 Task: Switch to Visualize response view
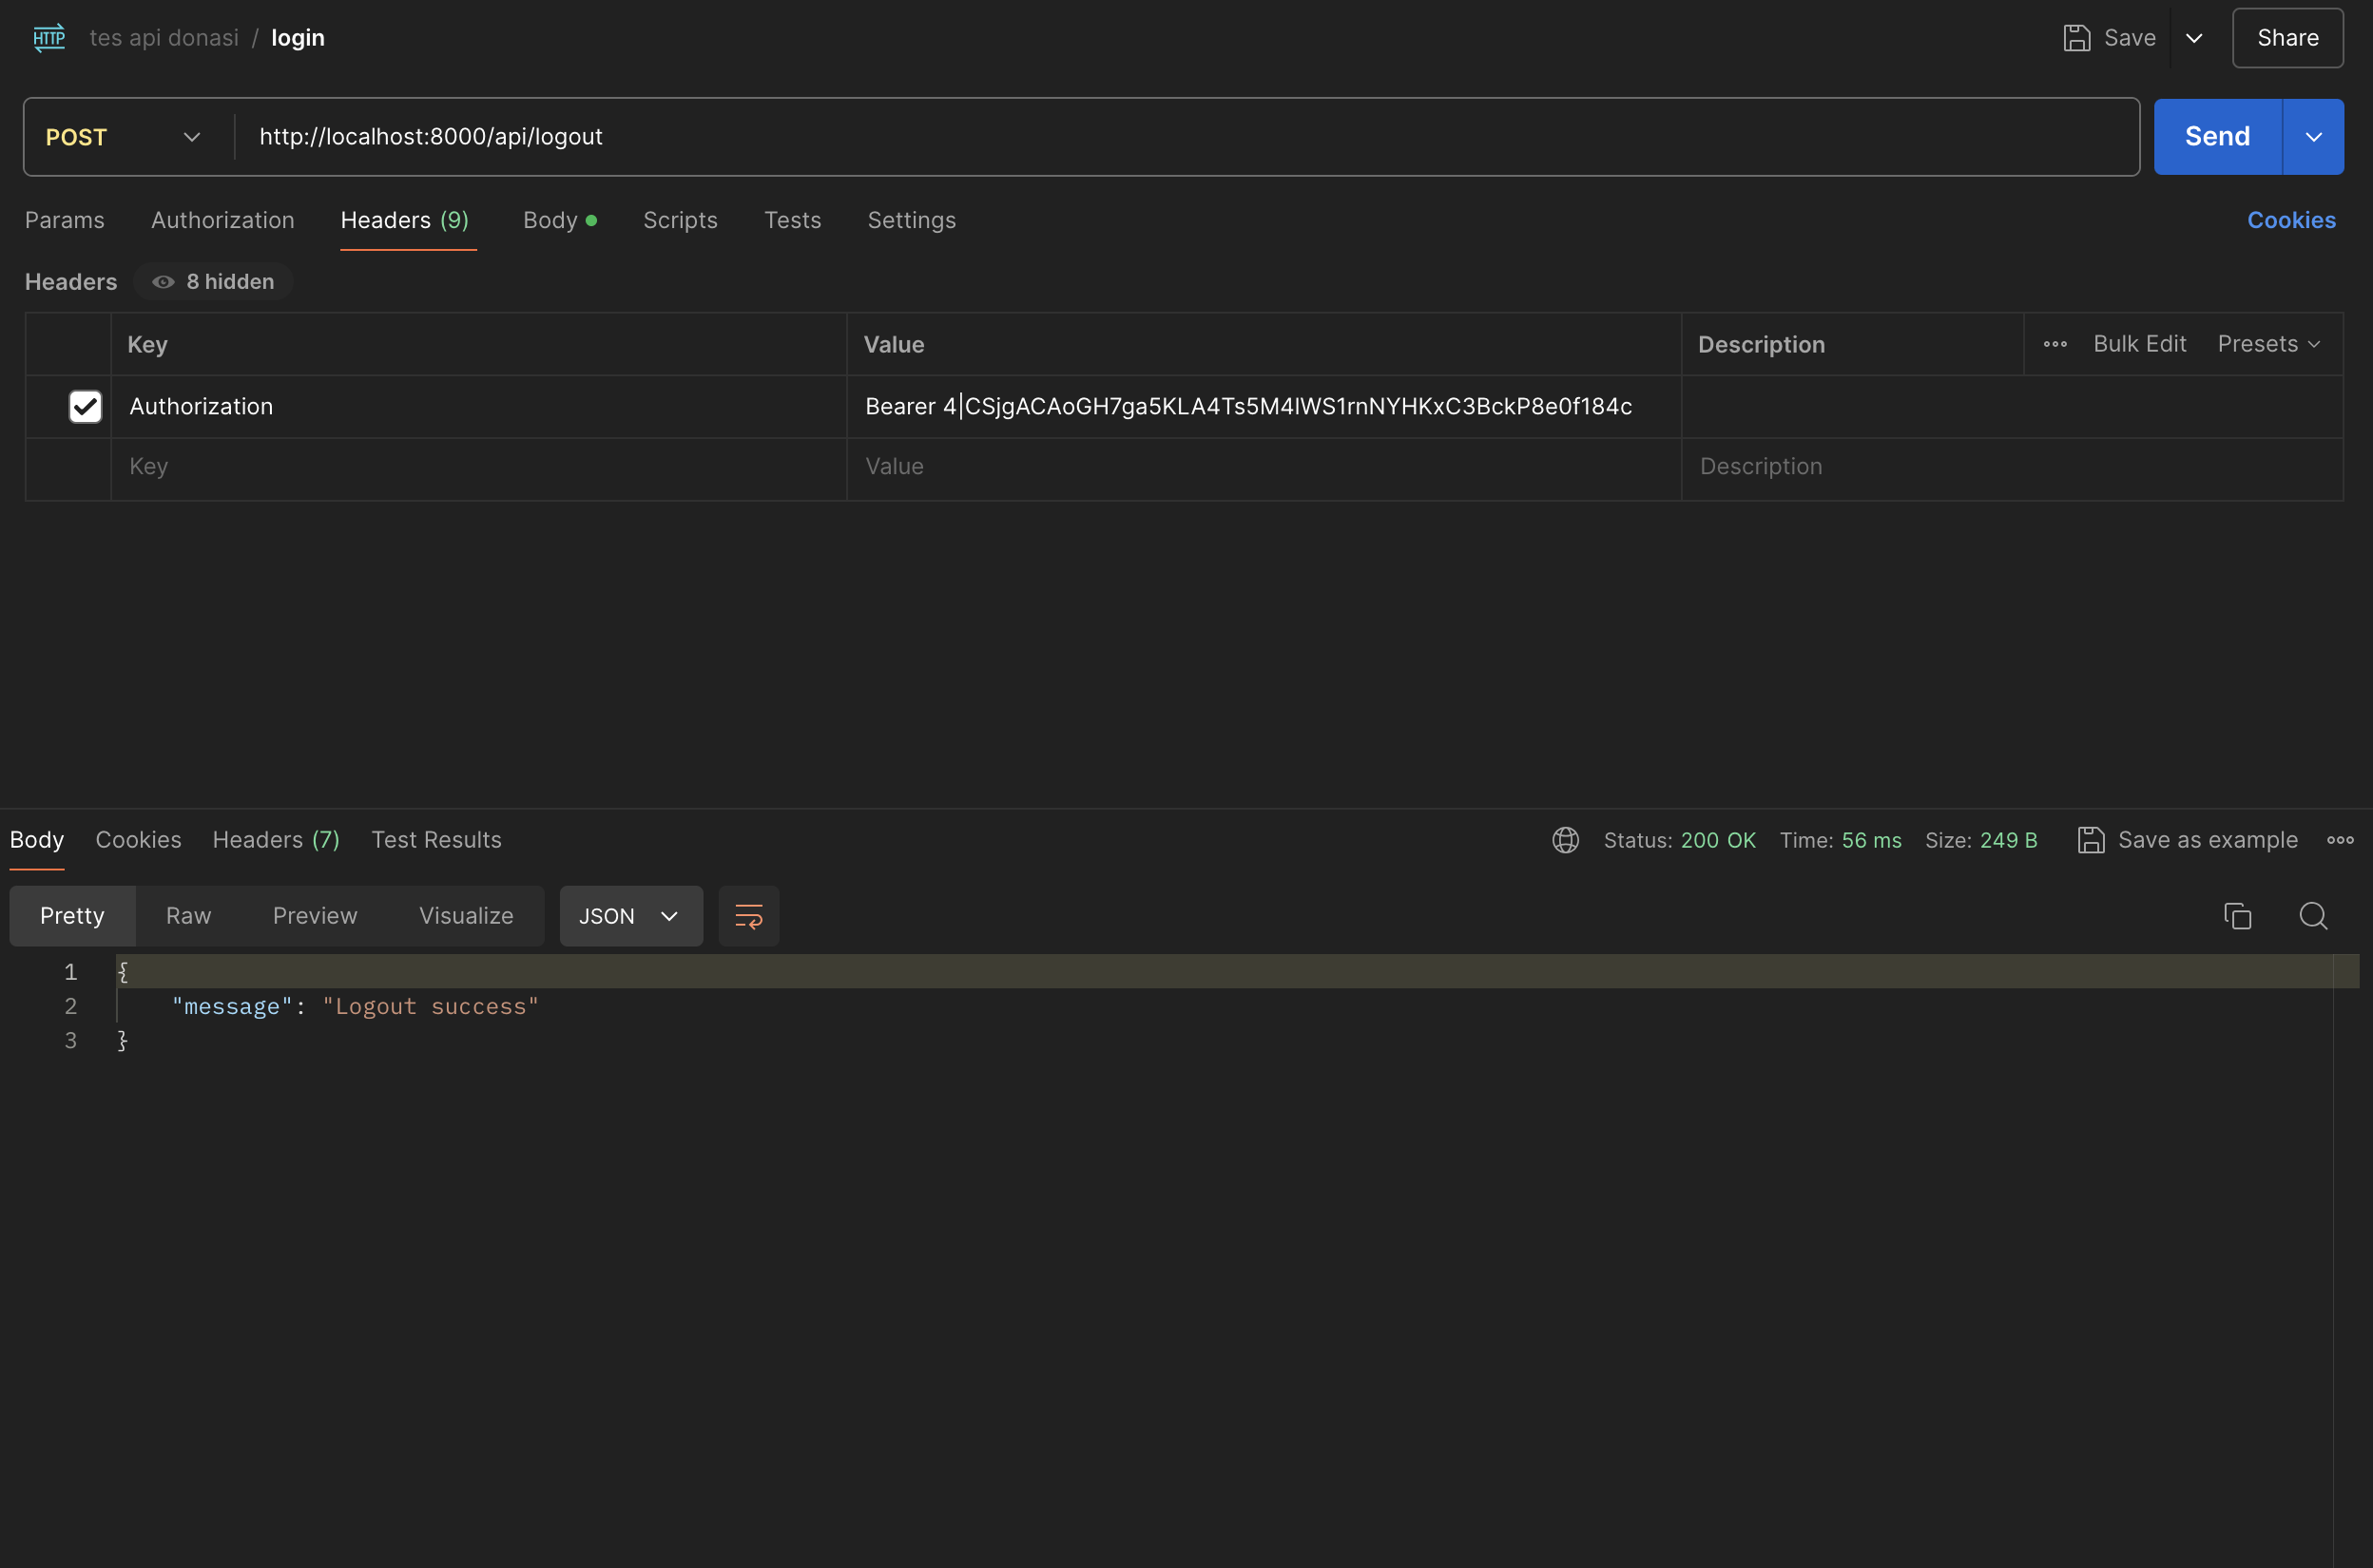coord(466,916)
